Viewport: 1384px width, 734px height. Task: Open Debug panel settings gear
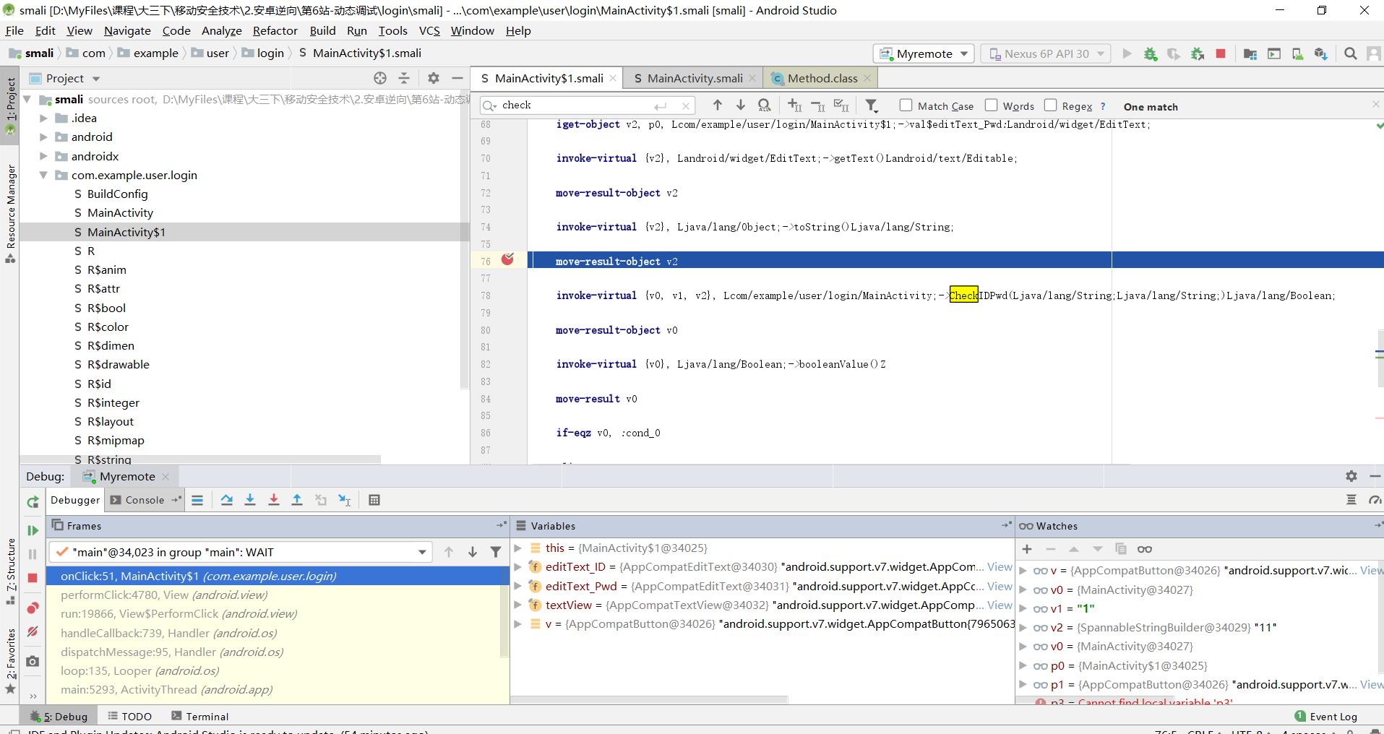pyautogui.click(x=1351, y=476)
